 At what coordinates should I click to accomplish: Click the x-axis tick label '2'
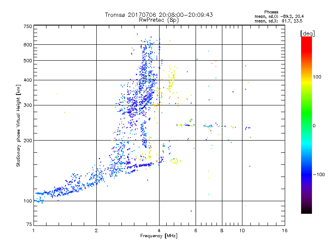tap(96, 231)
